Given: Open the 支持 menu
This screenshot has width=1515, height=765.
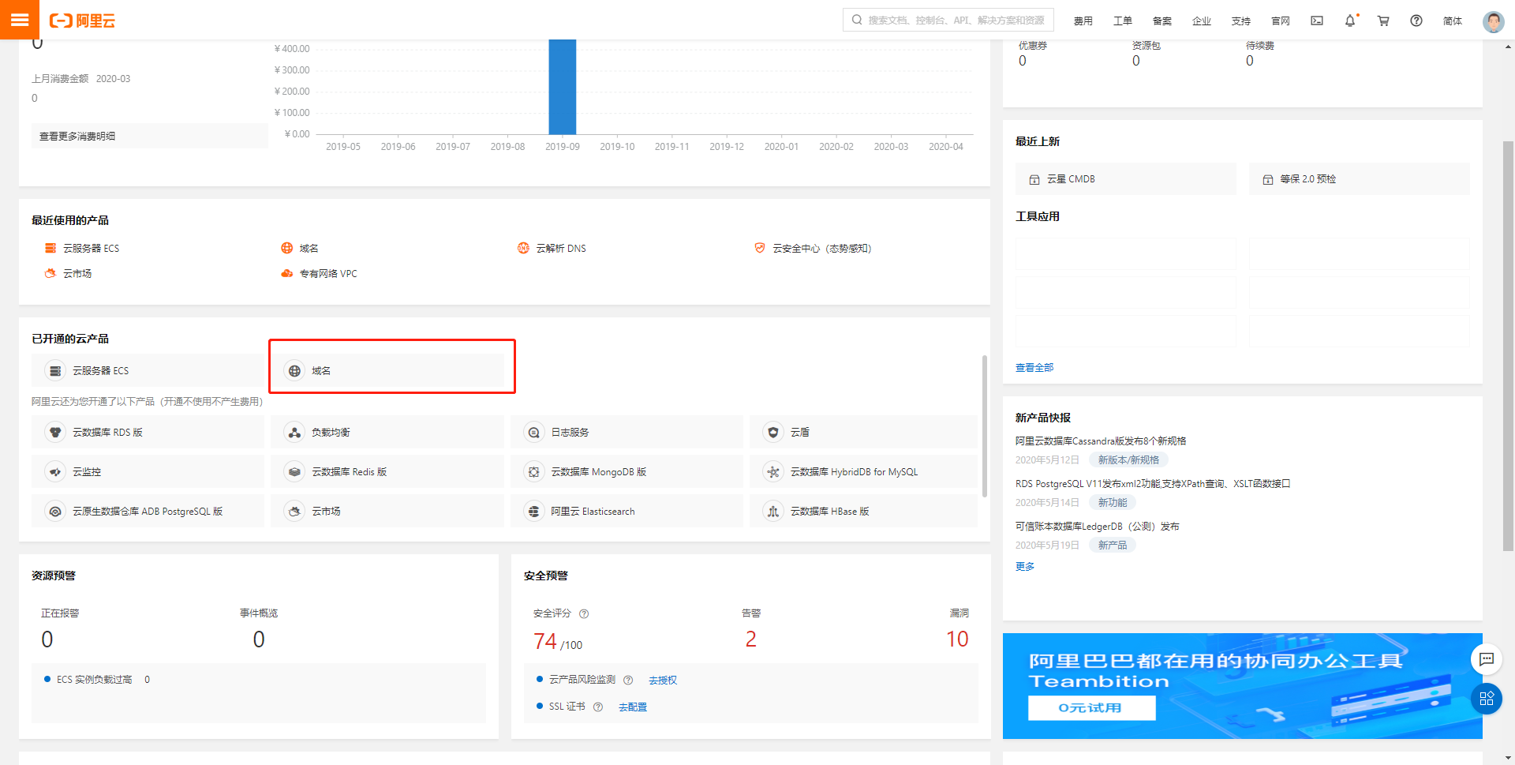Looking at the screenshot, I should [x=1240, y=21].
